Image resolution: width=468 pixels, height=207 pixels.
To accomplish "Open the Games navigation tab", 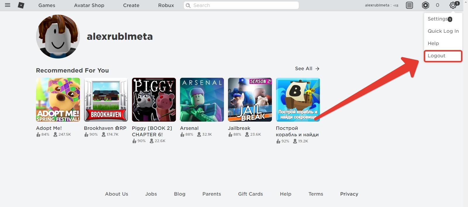I will [47, 5].
